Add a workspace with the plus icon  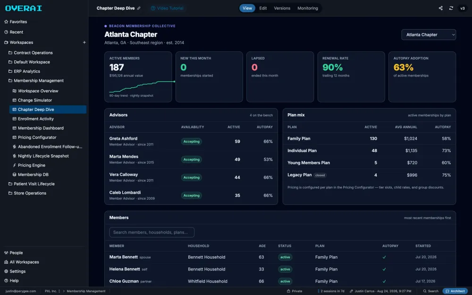click(x=84, y=42)
